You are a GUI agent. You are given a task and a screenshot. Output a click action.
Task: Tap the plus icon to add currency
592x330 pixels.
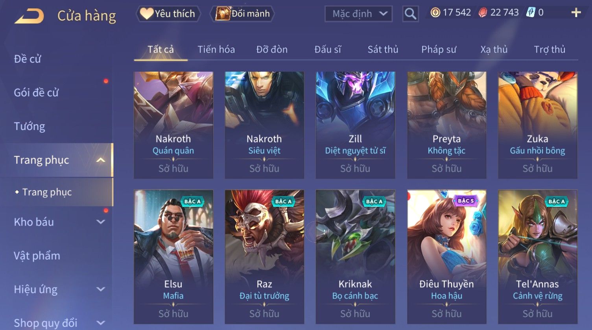pyautogui.click(x=576, y=13)
